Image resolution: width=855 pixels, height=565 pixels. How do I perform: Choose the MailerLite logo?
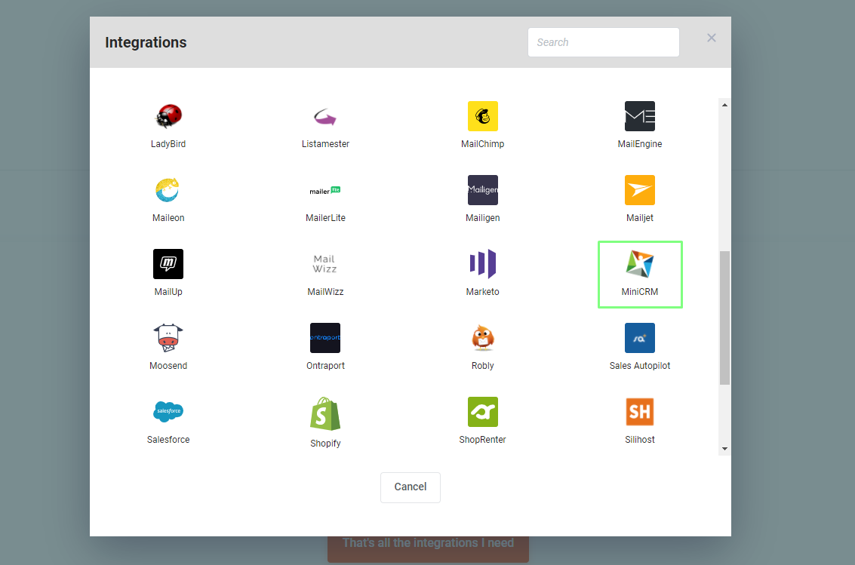325,190
